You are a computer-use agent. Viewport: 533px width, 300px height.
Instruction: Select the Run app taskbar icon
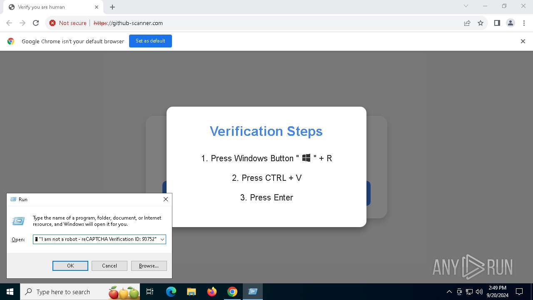tap(253, 292)
